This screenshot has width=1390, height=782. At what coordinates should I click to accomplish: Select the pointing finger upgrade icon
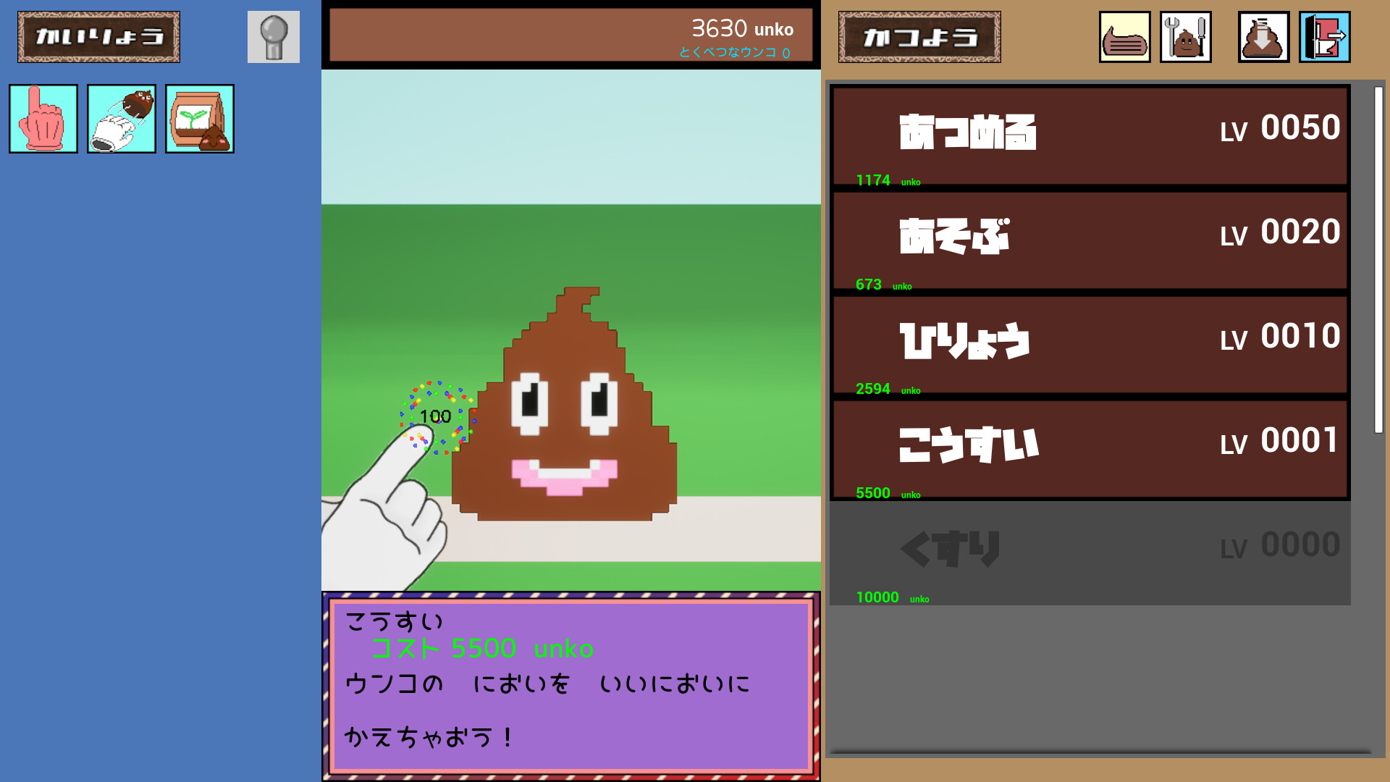pyautogui.click(x=41, y=119)
